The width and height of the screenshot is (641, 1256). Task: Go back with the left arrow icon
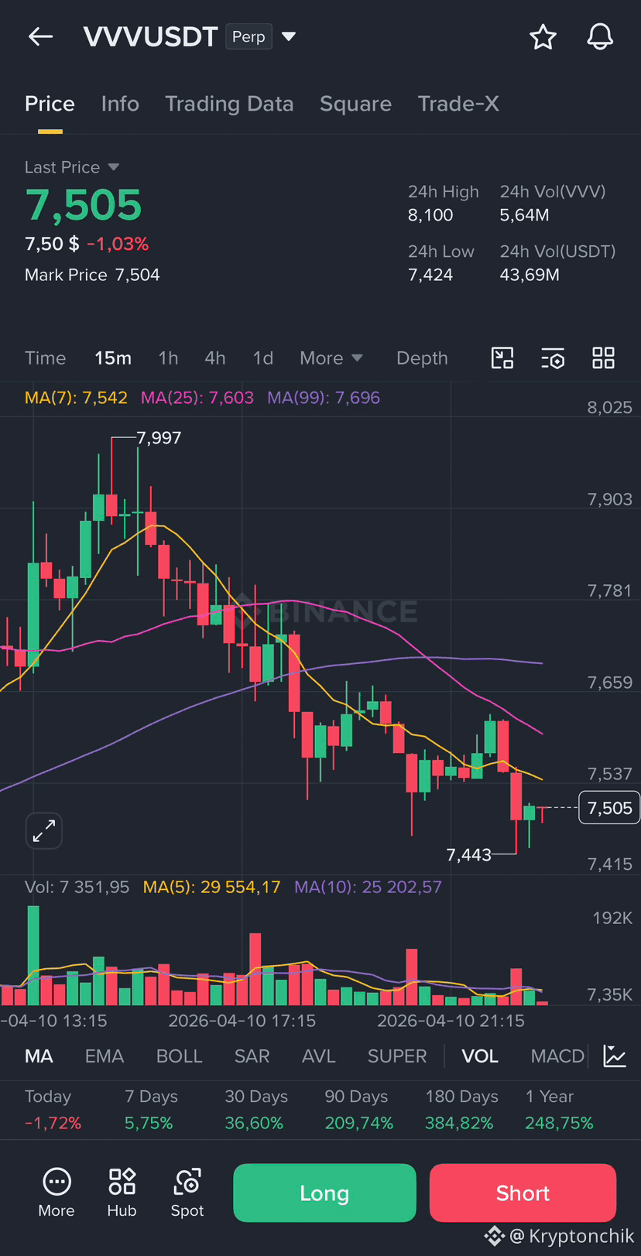click(x=40, y=36)
